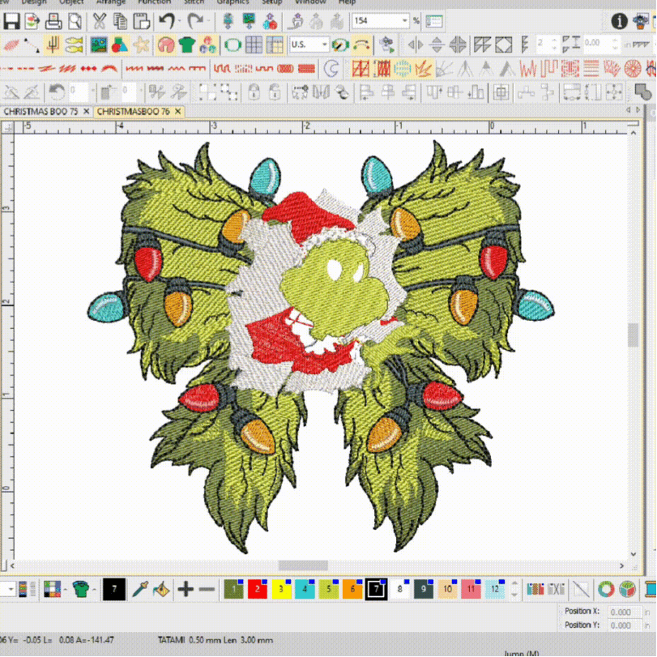Open the zoom percentage dropdown showing 154
The height and width of the screenshot is (657, 657).
[404, 21]
